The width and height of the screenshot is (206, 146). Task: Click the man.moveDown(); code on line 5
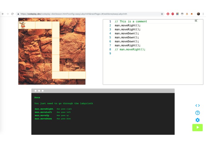pyautogui.click(x=127, y=37)
